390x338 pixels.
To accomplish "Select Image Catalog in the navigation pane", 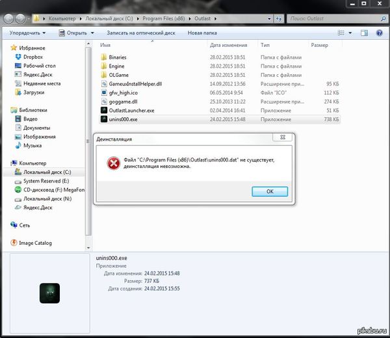I will (x=31, y=243).
